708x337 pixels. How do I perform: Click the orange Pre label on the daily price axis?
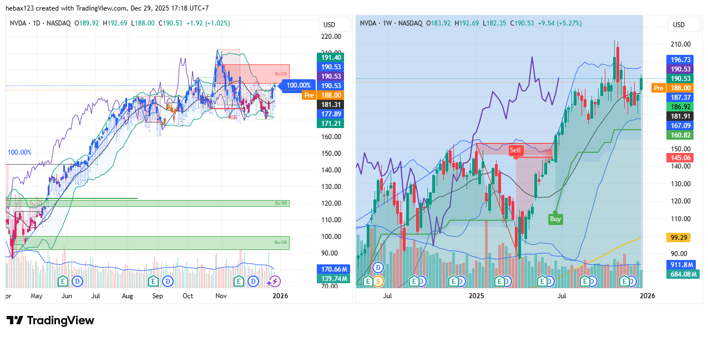tap(309, 95)
